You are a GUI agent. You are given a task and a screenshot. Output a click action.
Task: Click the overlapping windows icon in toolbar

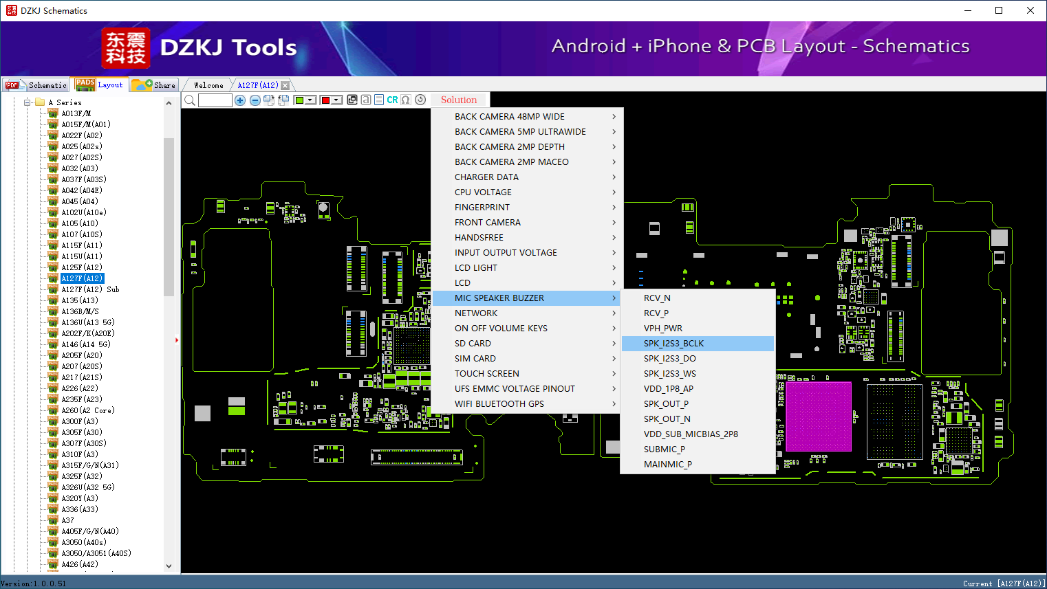click(352, 100)
